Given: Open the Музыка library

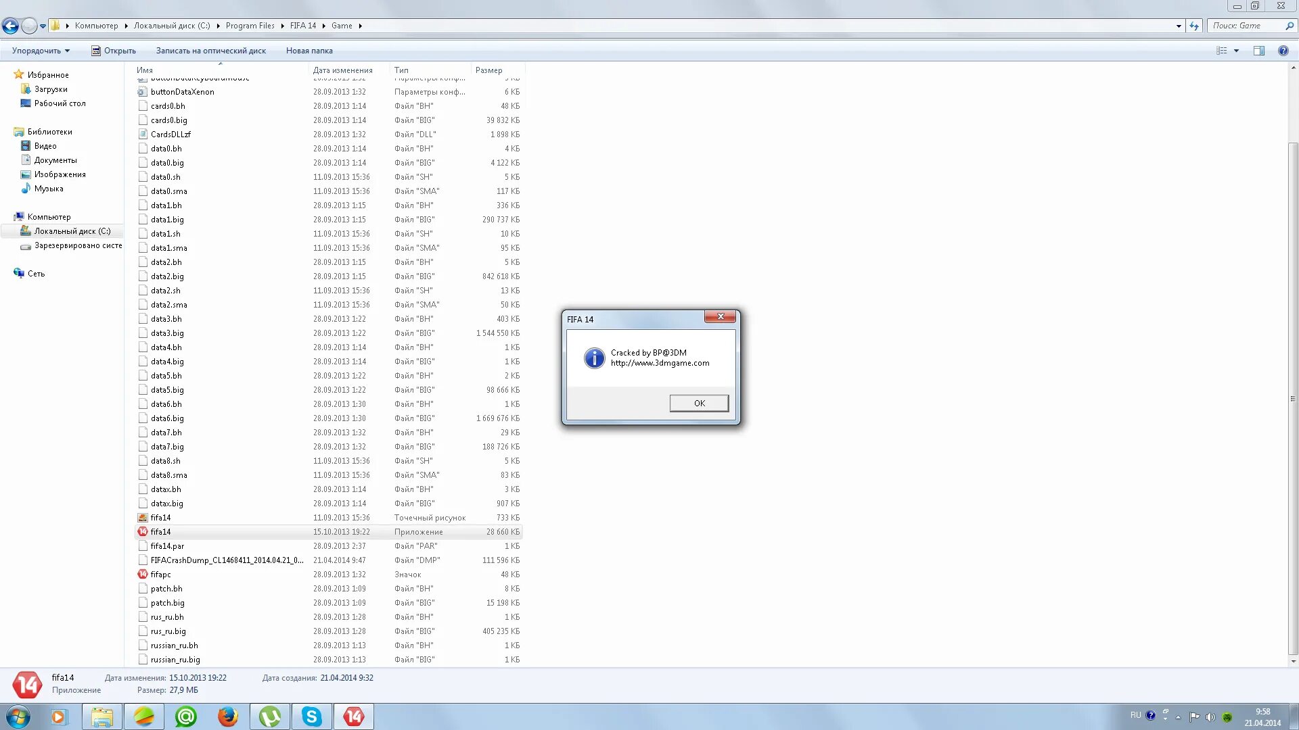Looking at the screenshot, I should coord(49,189).
